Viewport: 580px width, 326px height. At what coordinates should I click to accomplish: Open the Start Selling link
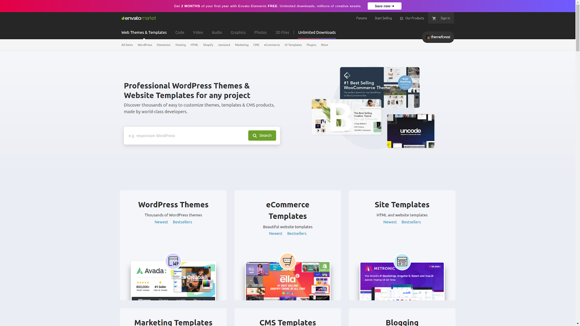pyautogui.click(x=383, y=18)
